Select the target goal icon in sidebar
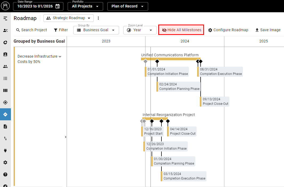 tap(5, 102)
